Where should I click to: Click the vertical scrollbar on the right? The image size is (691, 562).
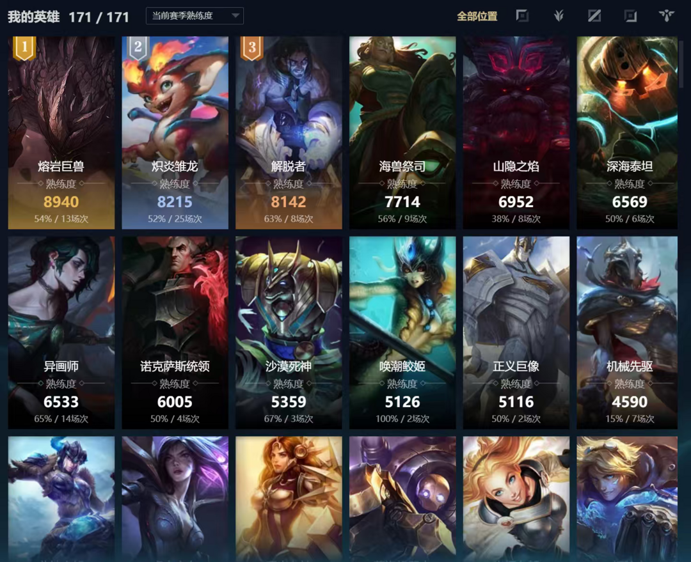[x=681, y=64]
